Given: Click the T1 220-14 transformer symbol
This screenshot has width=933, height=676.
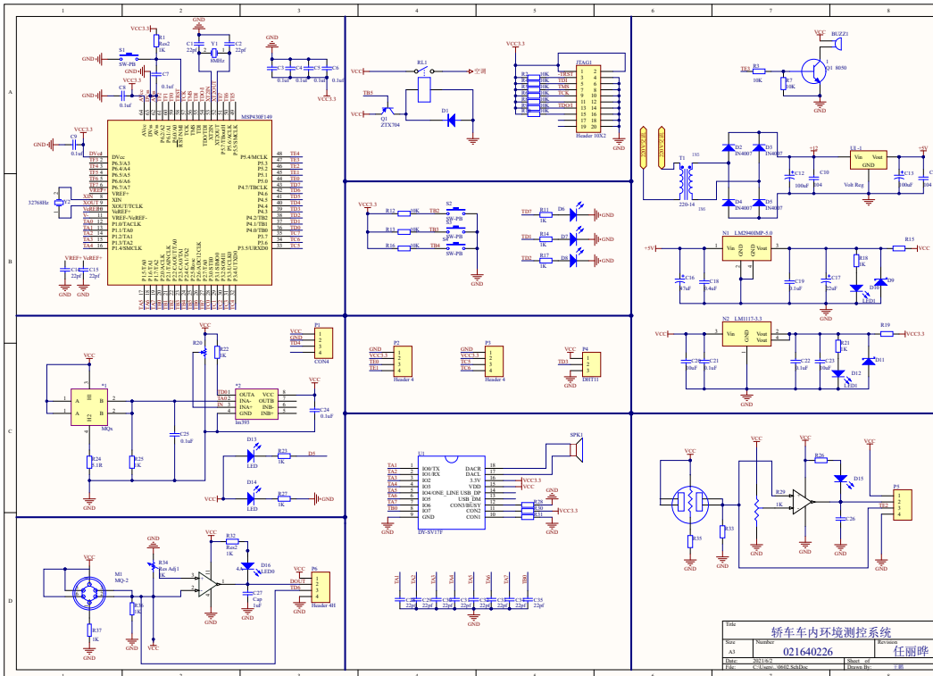Looking at the screenshot, I should tap(686, 182).
